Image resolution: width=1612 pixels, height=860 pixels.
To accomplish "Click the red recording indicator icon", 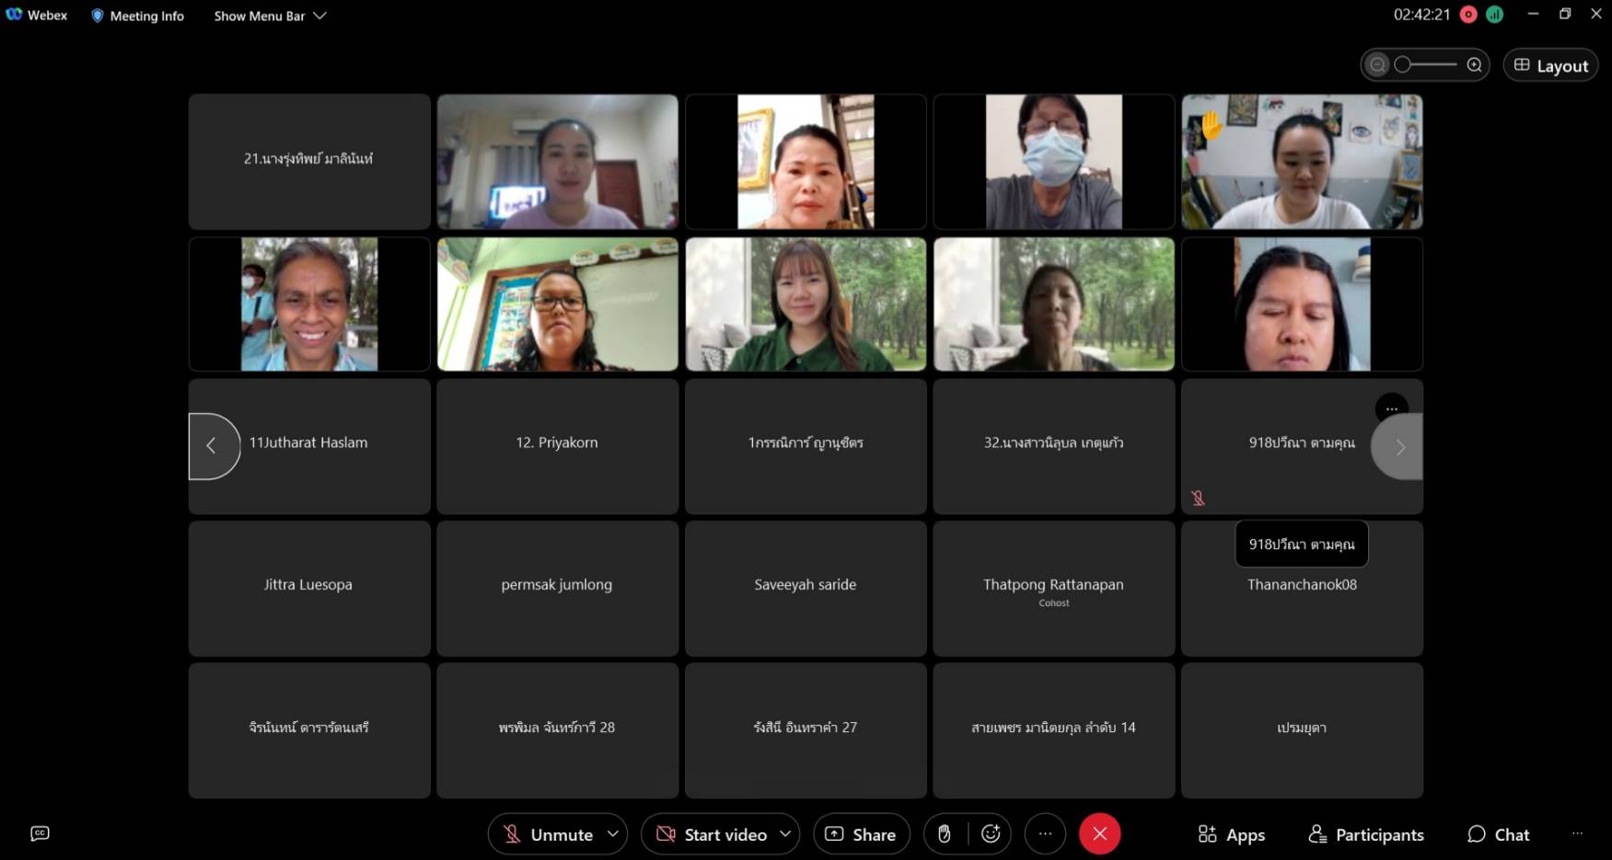I will 1468,15.
